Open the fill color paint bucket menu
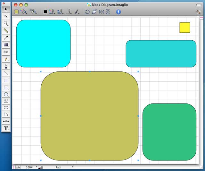This screenshot has height=171, width=205. pyautogui.click(x=24, y=12)
